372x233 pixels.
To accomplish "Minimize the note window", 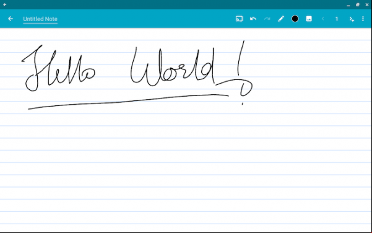I will 348,5.
